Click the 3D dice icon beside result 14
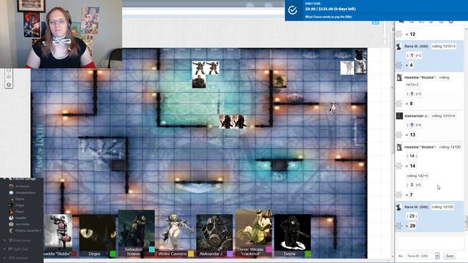Viewport: 468px width, 263px height. coord(399,166)
